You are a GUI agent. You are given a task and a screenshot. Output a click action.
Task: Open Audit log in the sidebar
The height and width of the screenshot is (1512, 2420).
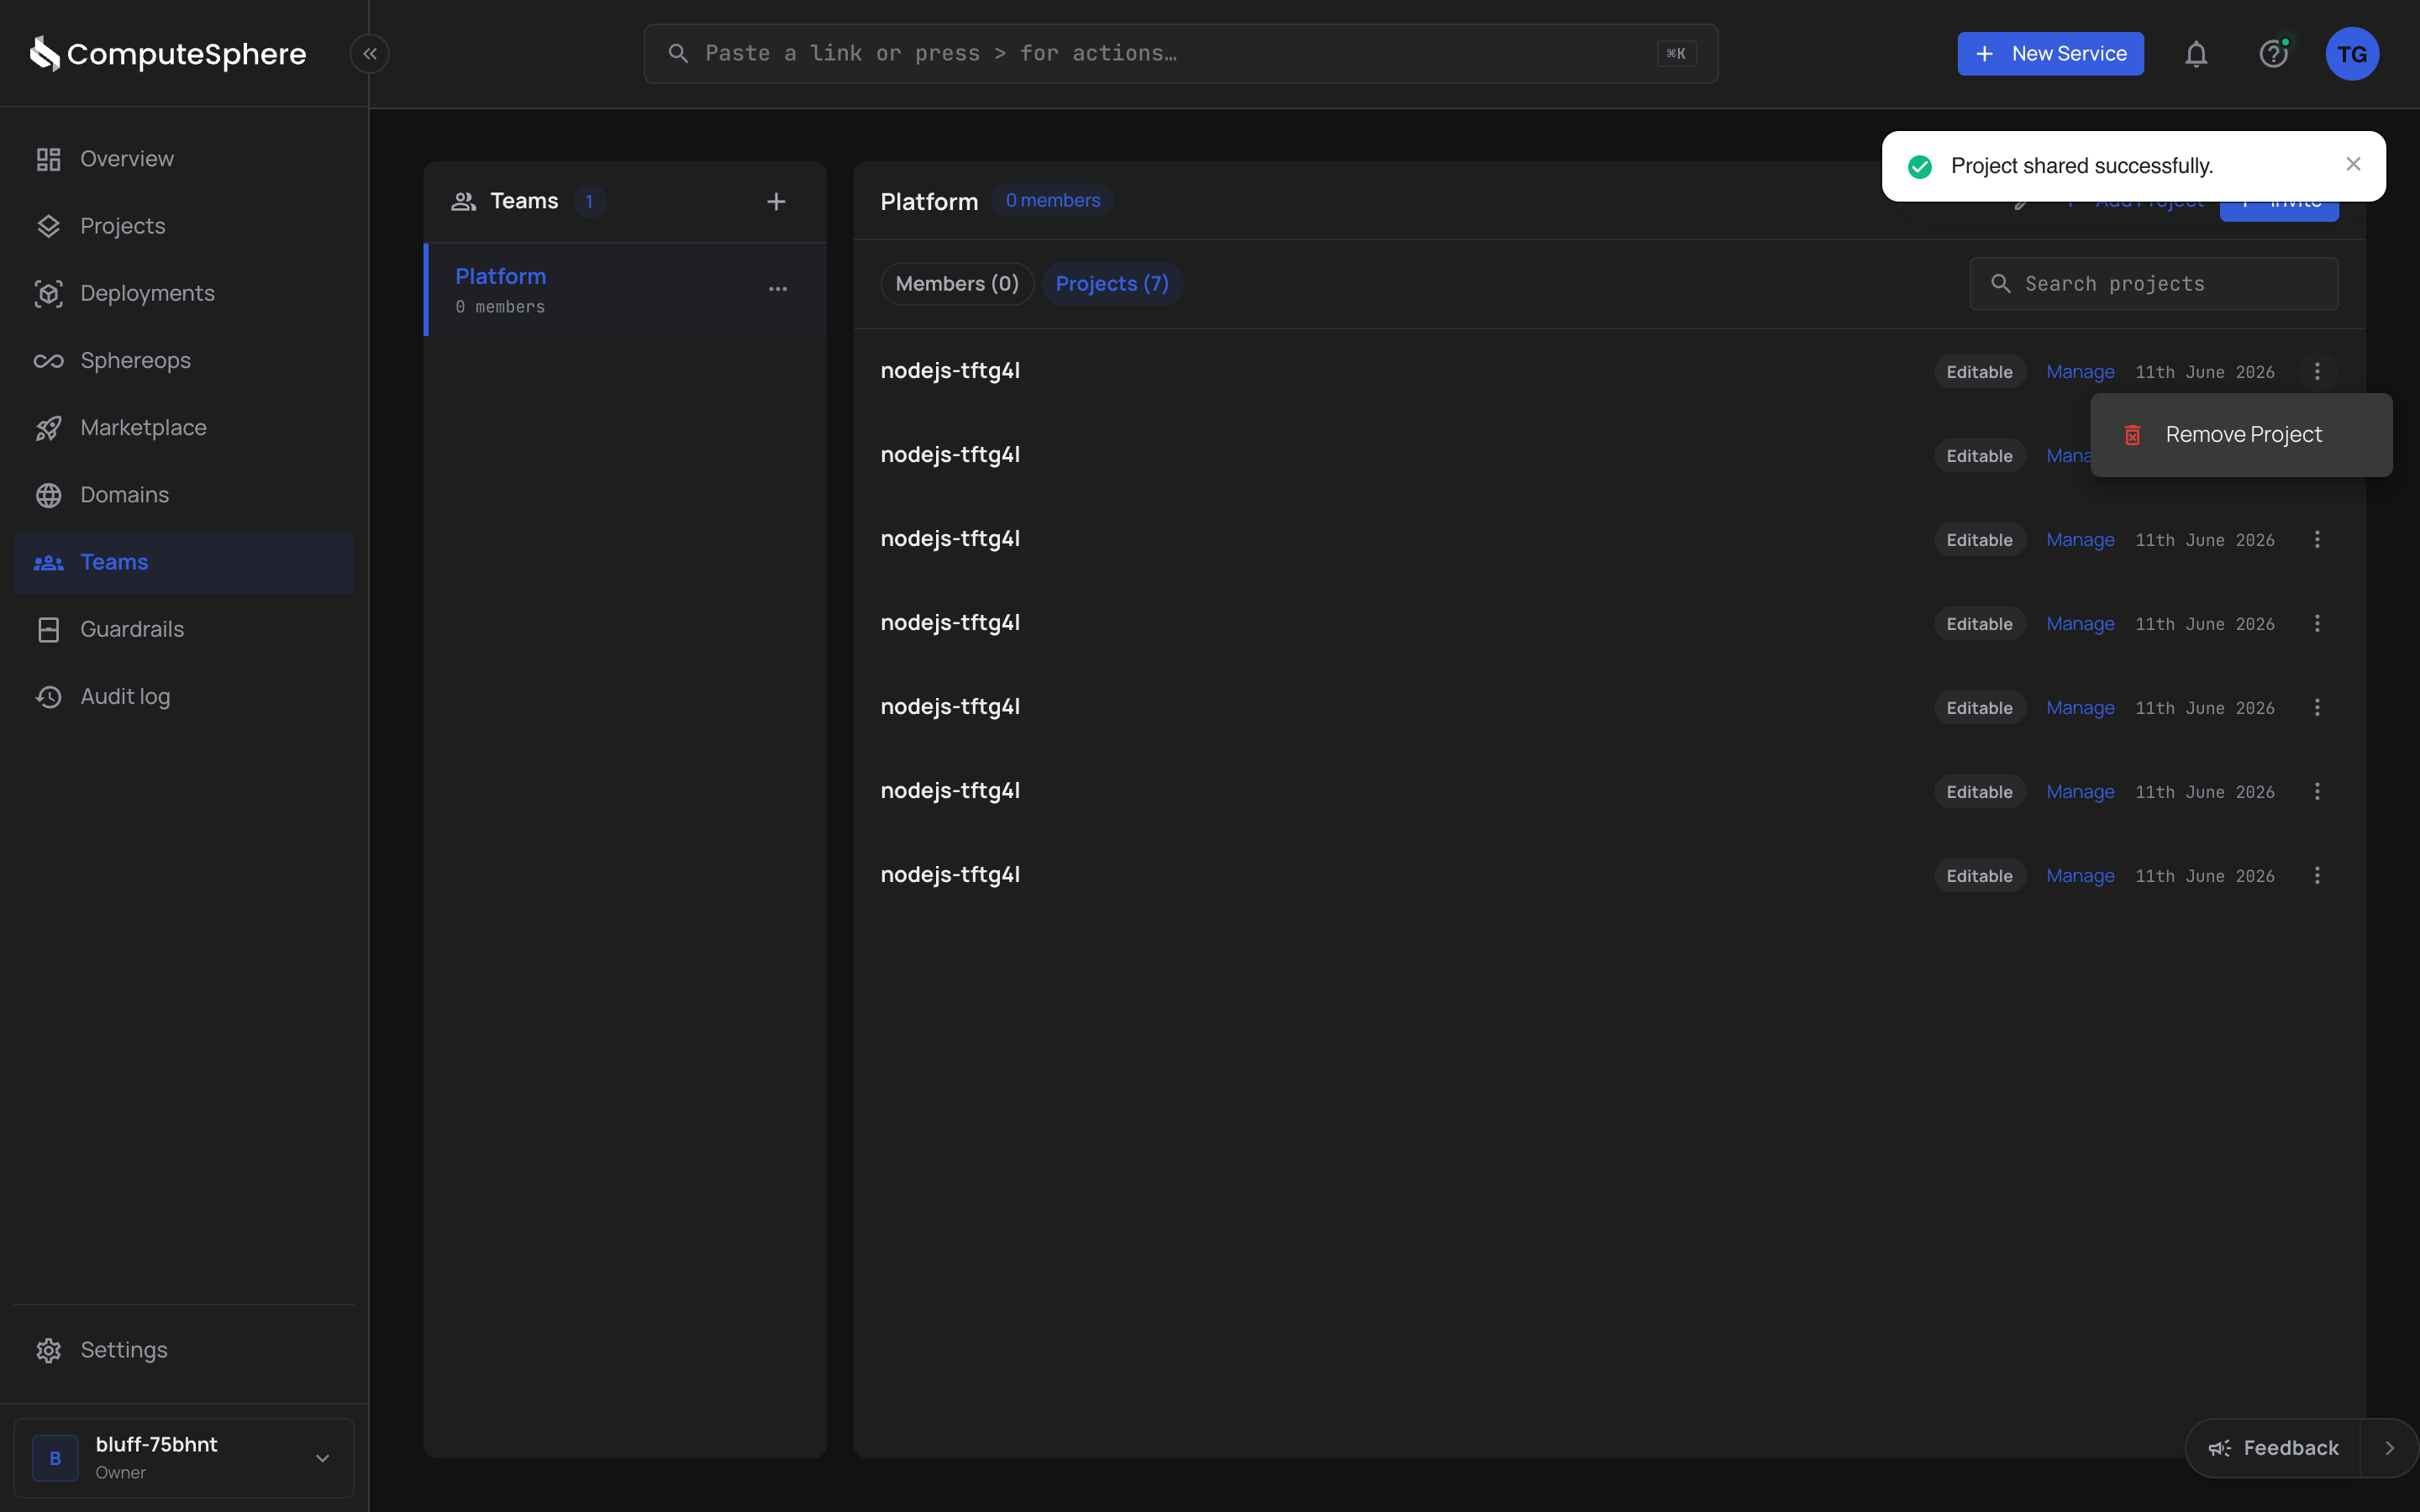(x=184, y=696)
